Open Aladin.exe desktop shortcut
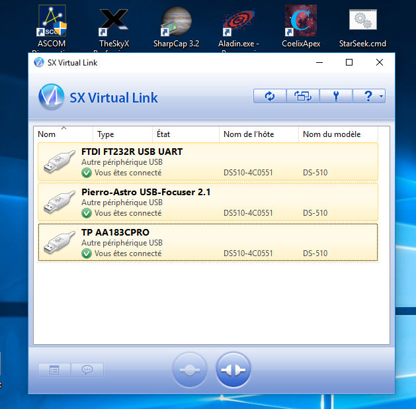Screen dimensions: 416x409 pos(239,28)
